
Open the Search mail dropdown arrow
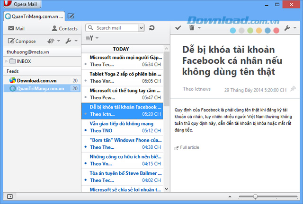coord(141,28)
